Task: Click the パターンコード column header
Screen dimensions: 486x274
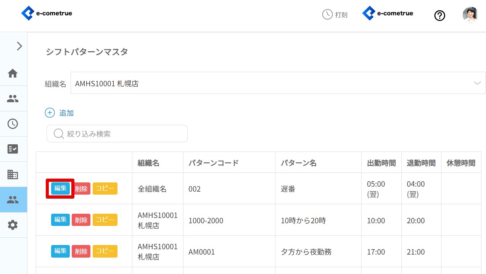Action: 214,163
